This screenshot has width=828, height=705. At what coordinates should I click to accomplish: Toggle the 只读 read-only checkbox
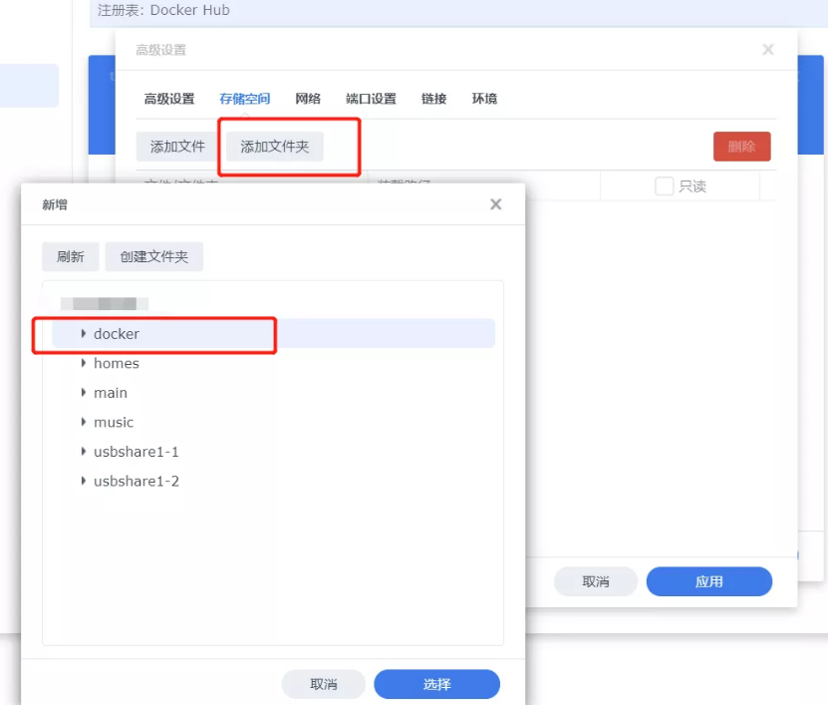(664, 186)
